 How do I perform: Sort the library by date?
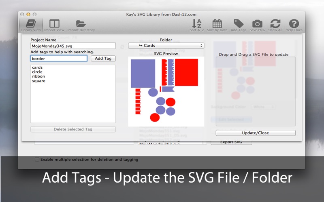pyautogui.click(x=217, y=25)
